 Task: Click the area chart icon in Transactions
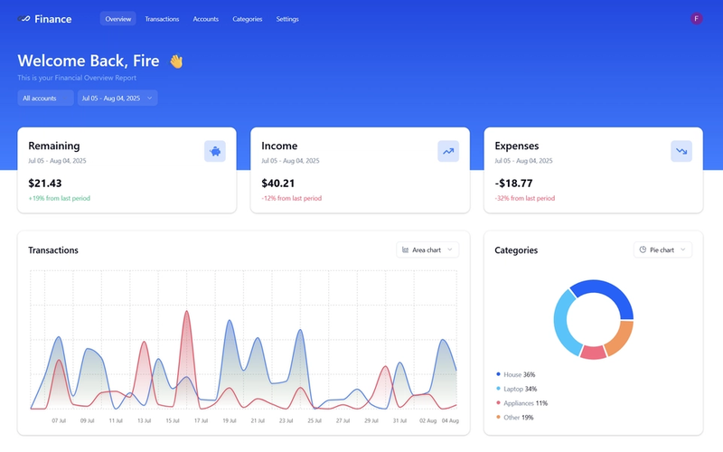[x=405, y=250]
